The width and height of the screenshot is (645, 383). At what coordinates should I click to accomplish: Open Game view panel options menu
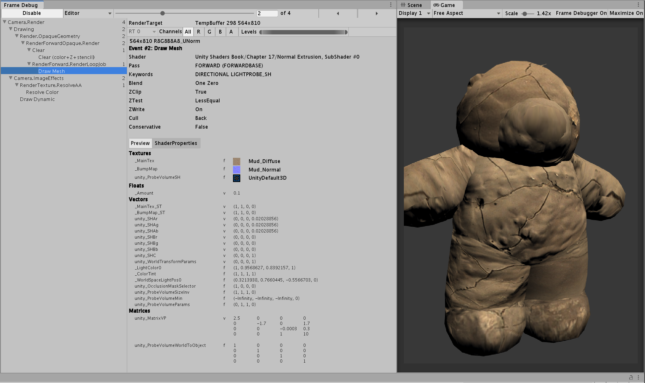(x=638, y=5)
